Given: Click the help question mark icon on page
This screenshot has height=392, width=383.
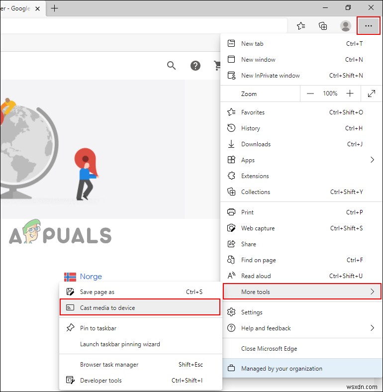Looking at the screenshot, I should click(195, 66).
